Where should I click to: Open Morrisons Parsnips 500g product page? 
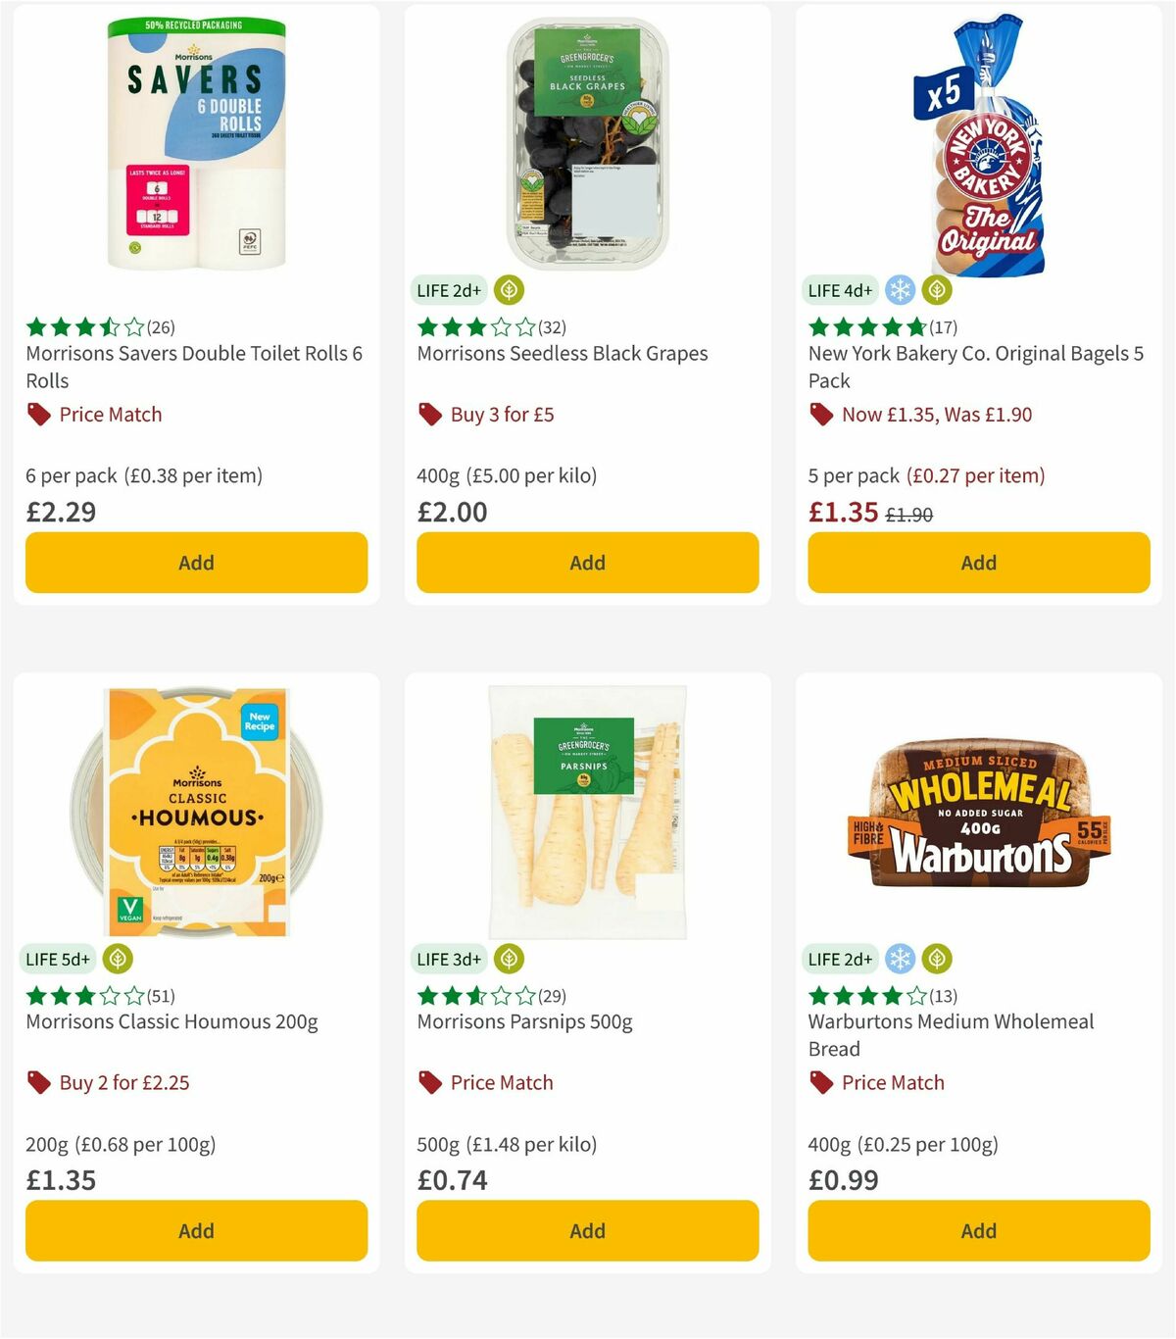pos(525,1020)
